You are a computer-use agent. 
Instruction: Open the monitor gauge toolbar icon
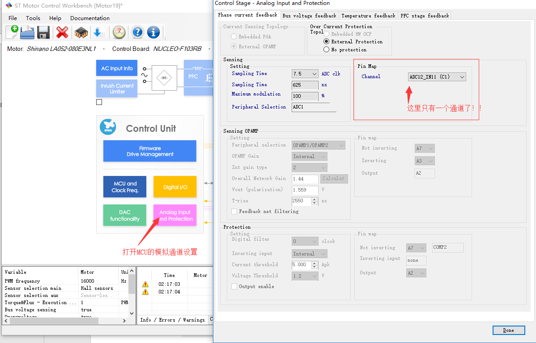coord(118,32)
